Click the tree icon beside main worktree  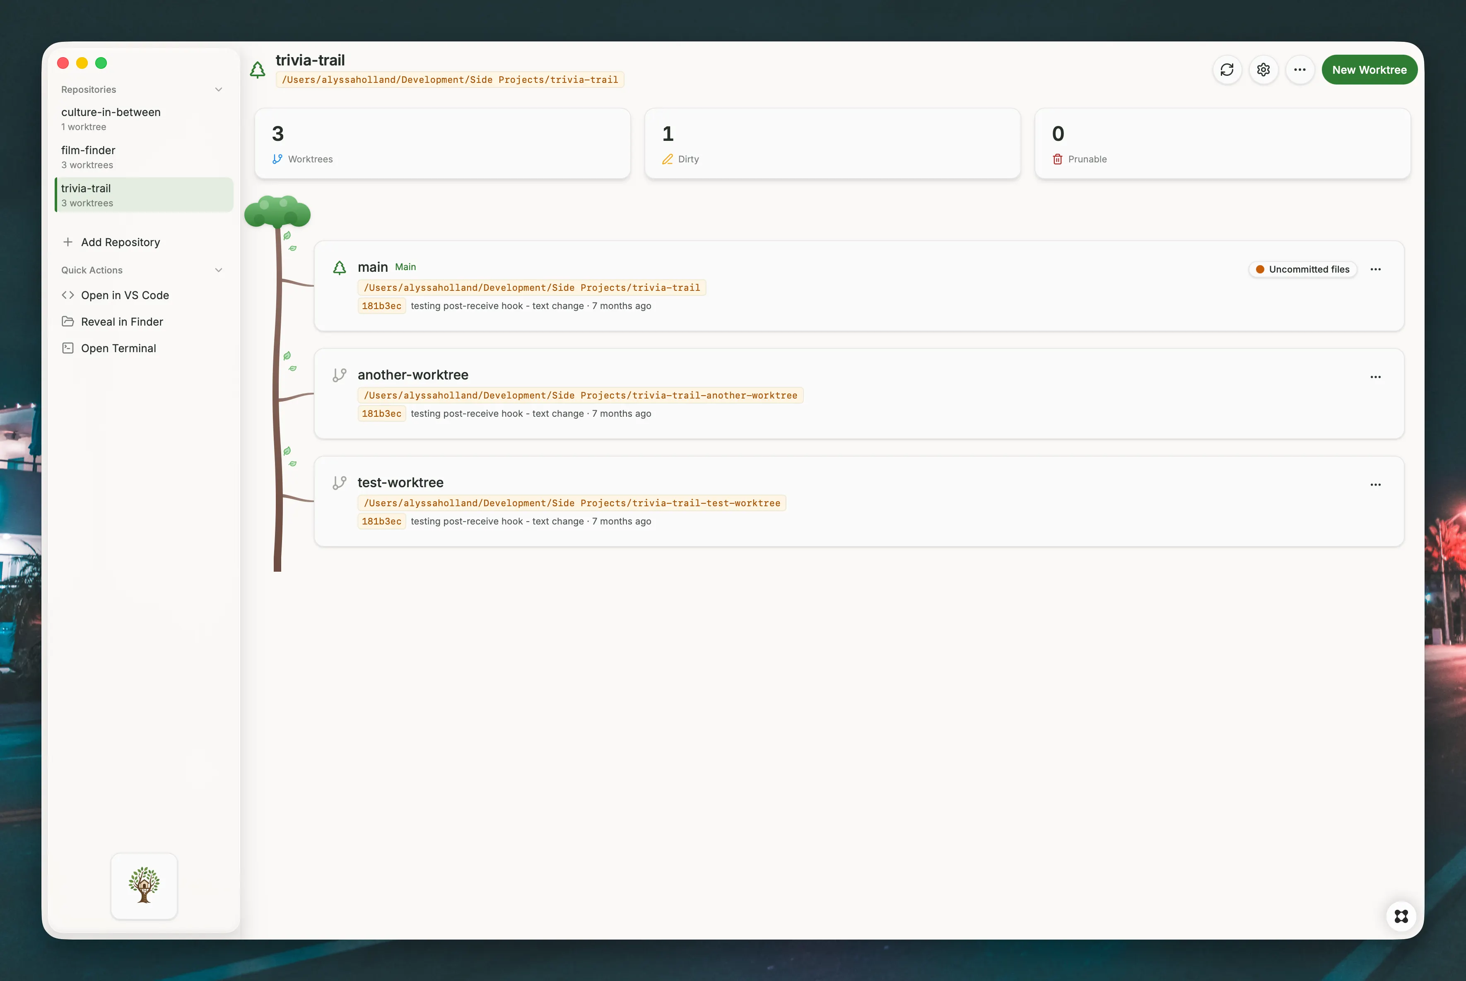(340, 268)
